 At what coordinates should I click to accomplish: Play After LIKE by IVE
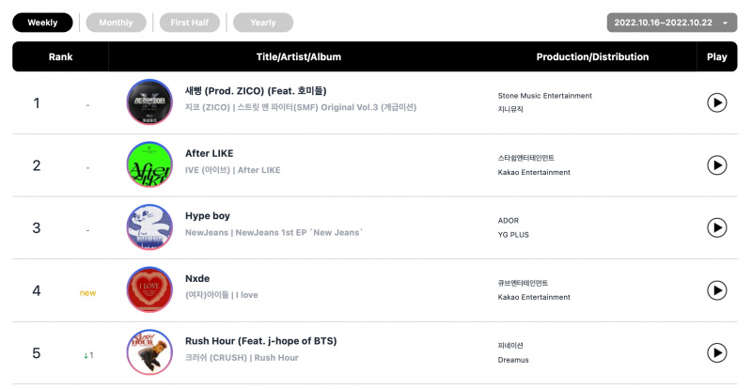(716, 165)
